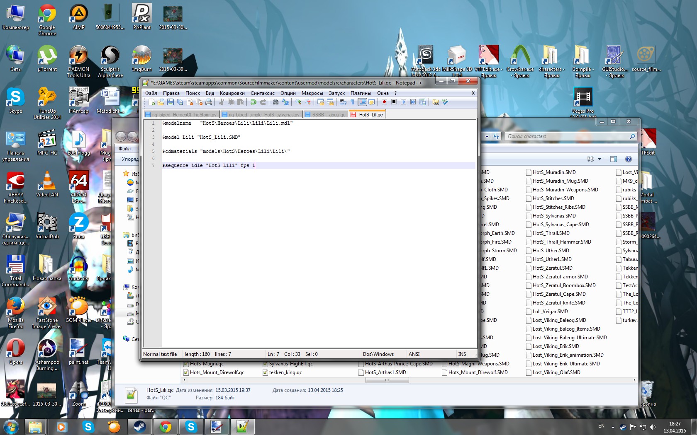The image size is (697, 435).
Task: Click the Windows Start button
Action: pos(11,426)
